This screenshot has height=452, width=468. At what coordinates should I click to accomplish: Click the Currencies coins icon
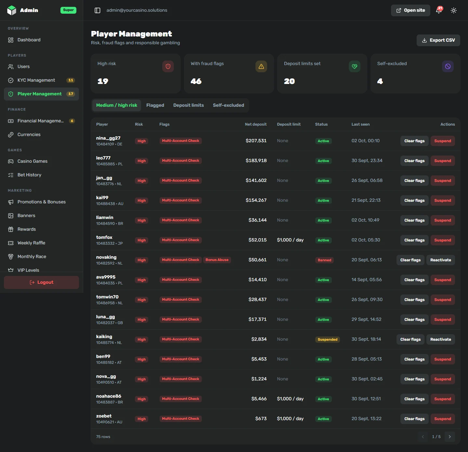tap(11, 135)
